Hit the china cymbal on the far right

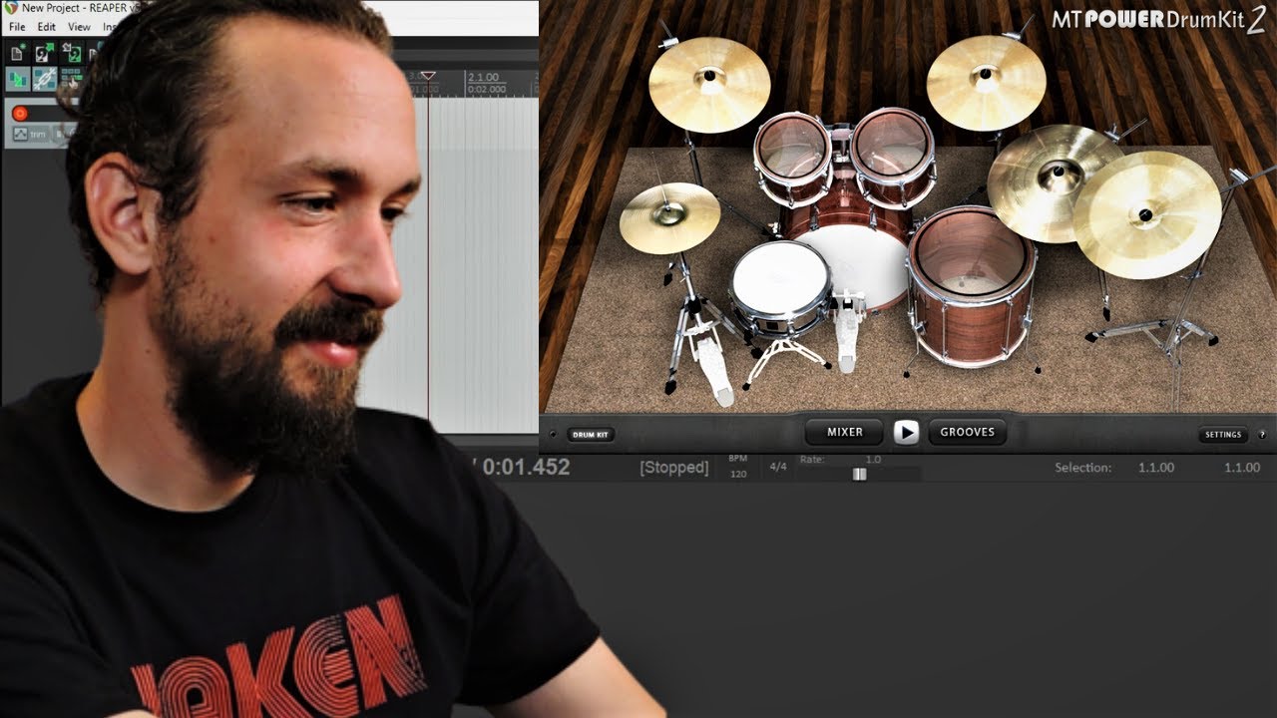point(1147,214)
